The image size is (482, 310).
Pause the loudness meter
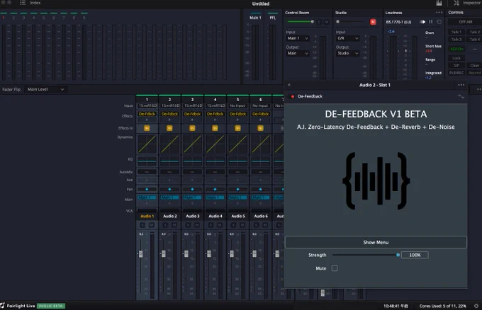point(431,22)
